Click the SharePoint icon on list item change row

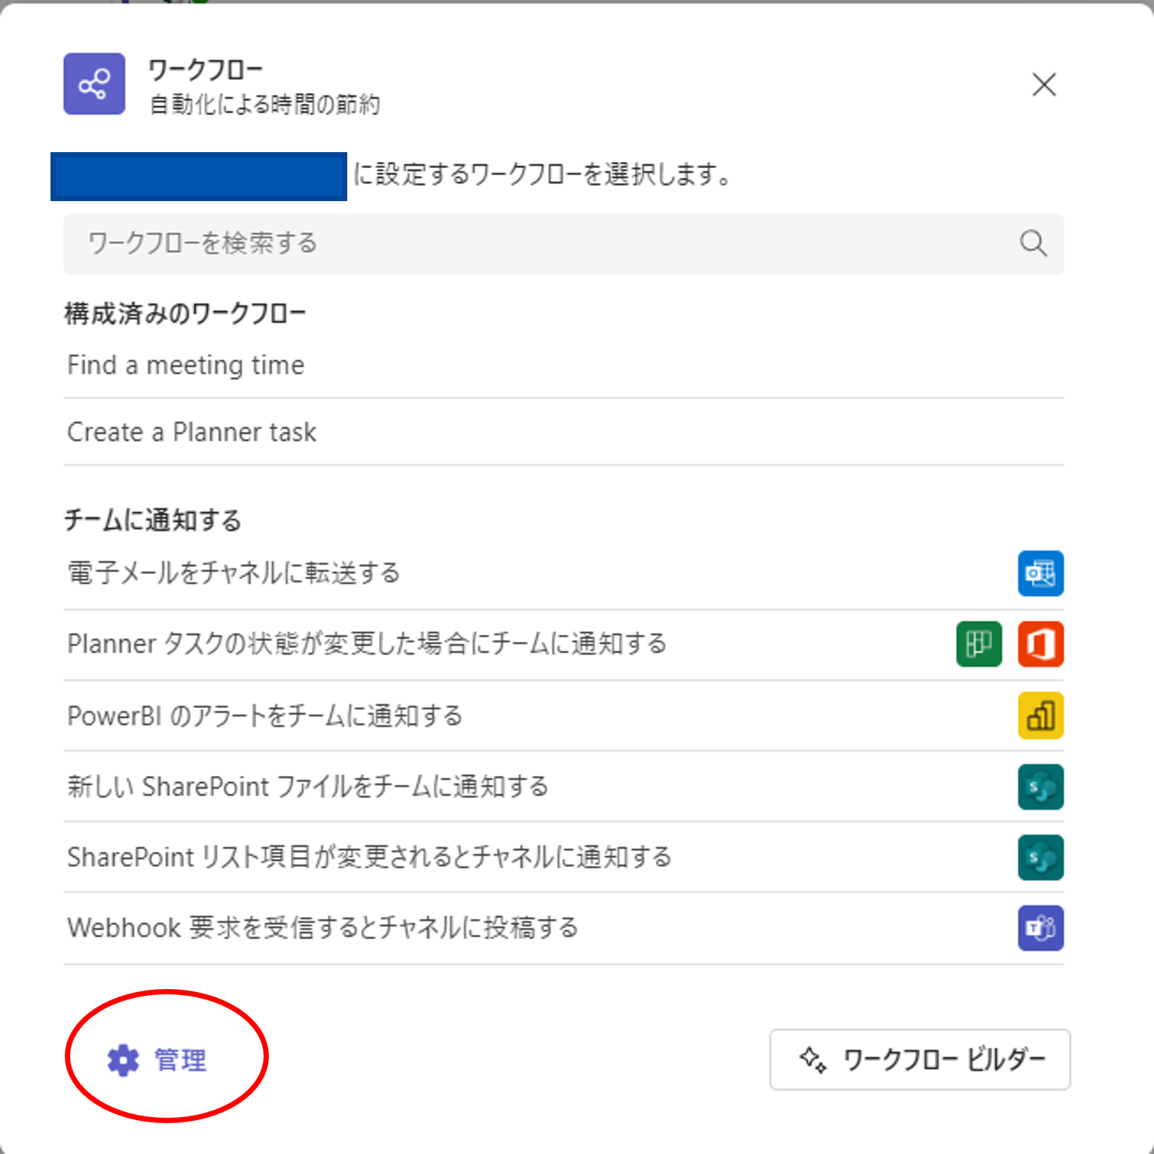pyautogui.click(x=1040, y=857)
